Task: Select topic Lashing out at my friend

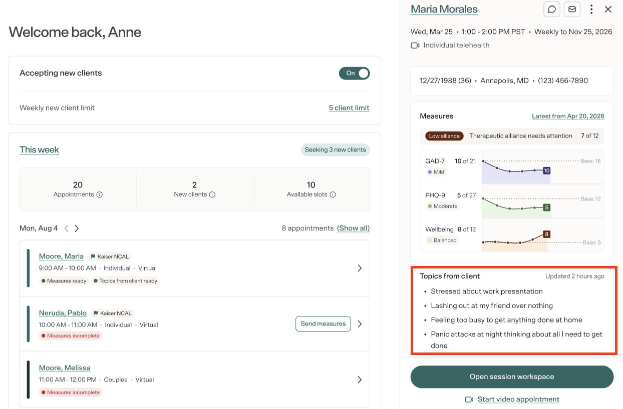Action: 492,305
